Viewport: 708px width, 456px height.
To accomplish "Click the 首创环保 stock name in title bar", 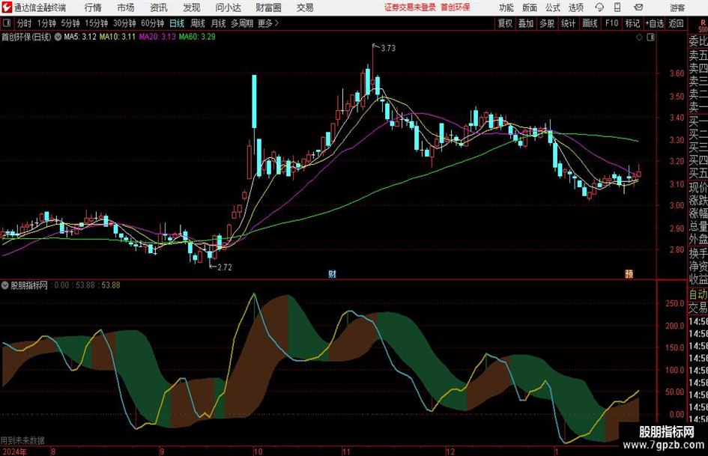I will 456,7.
